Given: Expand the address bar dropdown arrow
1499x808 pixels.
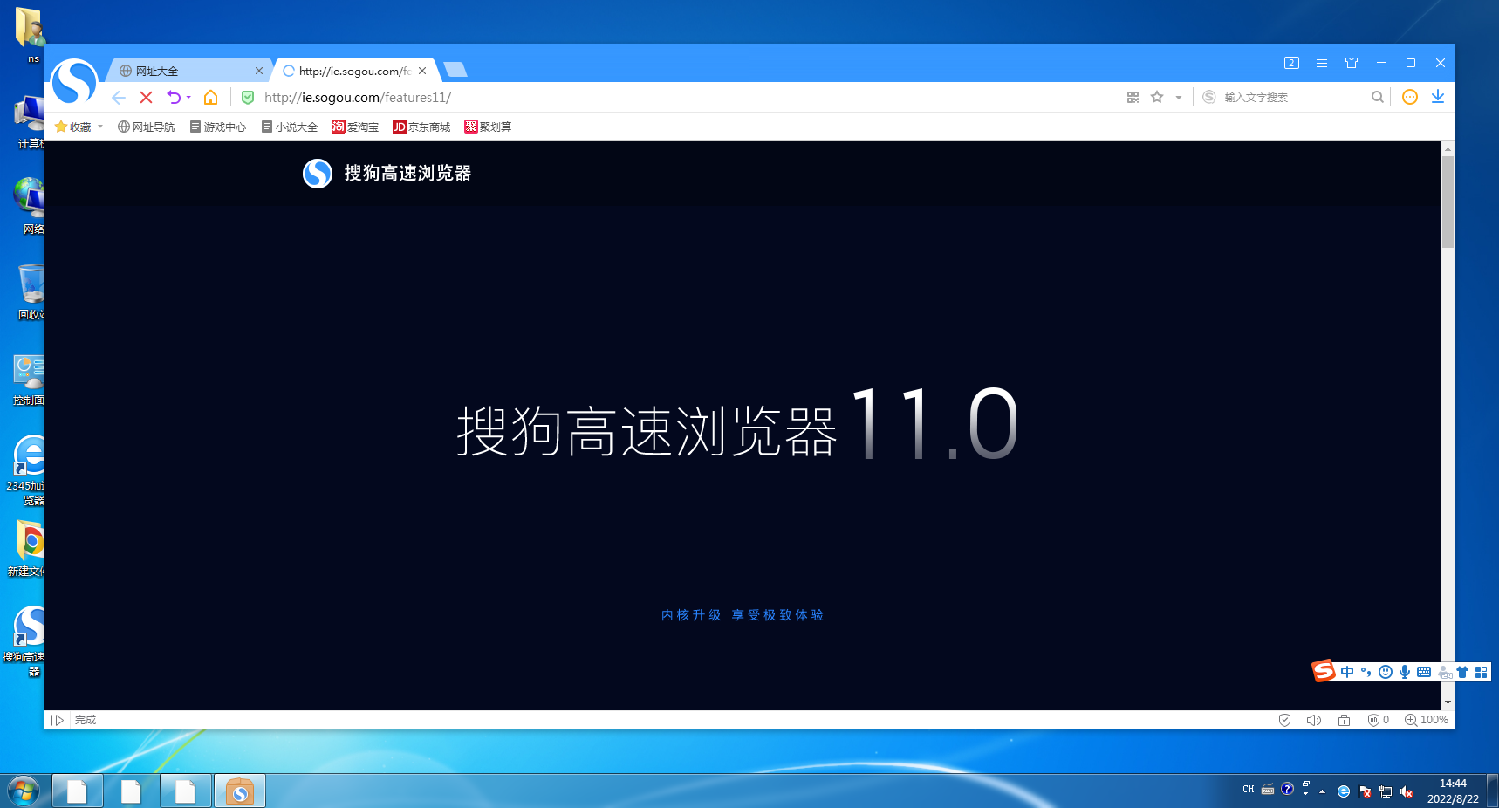Looking at the screenshot, I should pos(1179,98).
